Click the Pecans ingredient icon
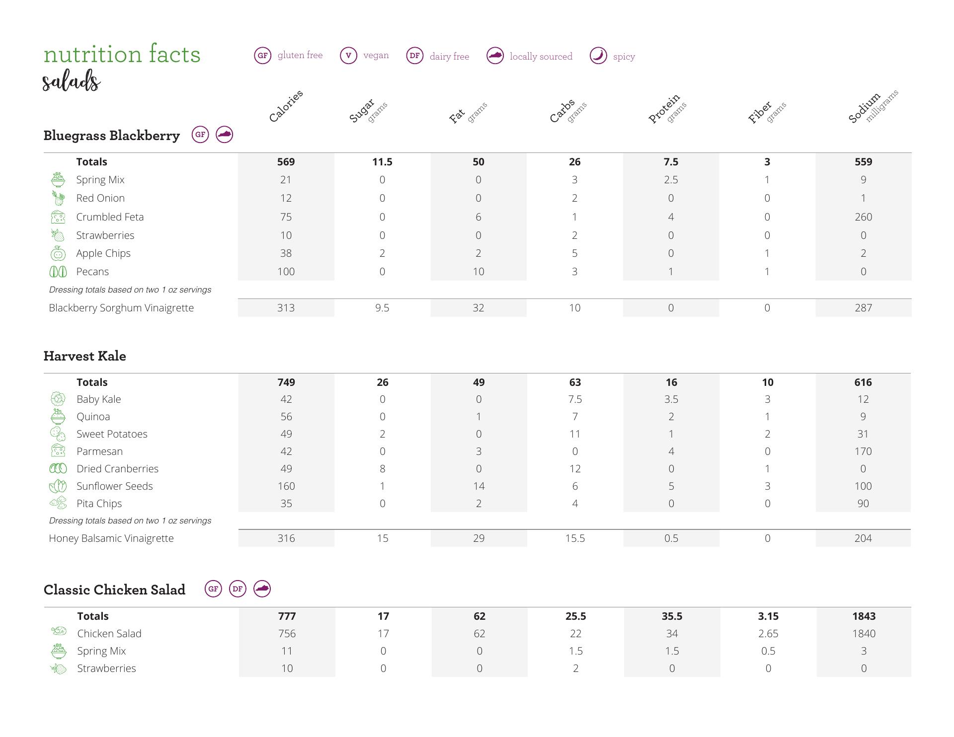Image resolution: width=954 pixels, height=737 pixels. click(58, 272)
